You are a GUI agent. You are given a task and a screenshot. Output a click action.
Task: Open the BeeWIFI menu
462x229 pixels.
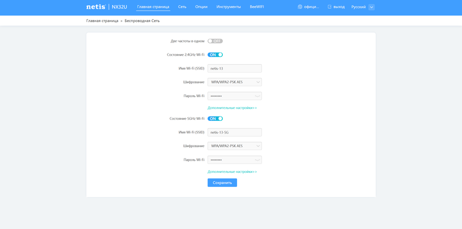tap(257, 7)
